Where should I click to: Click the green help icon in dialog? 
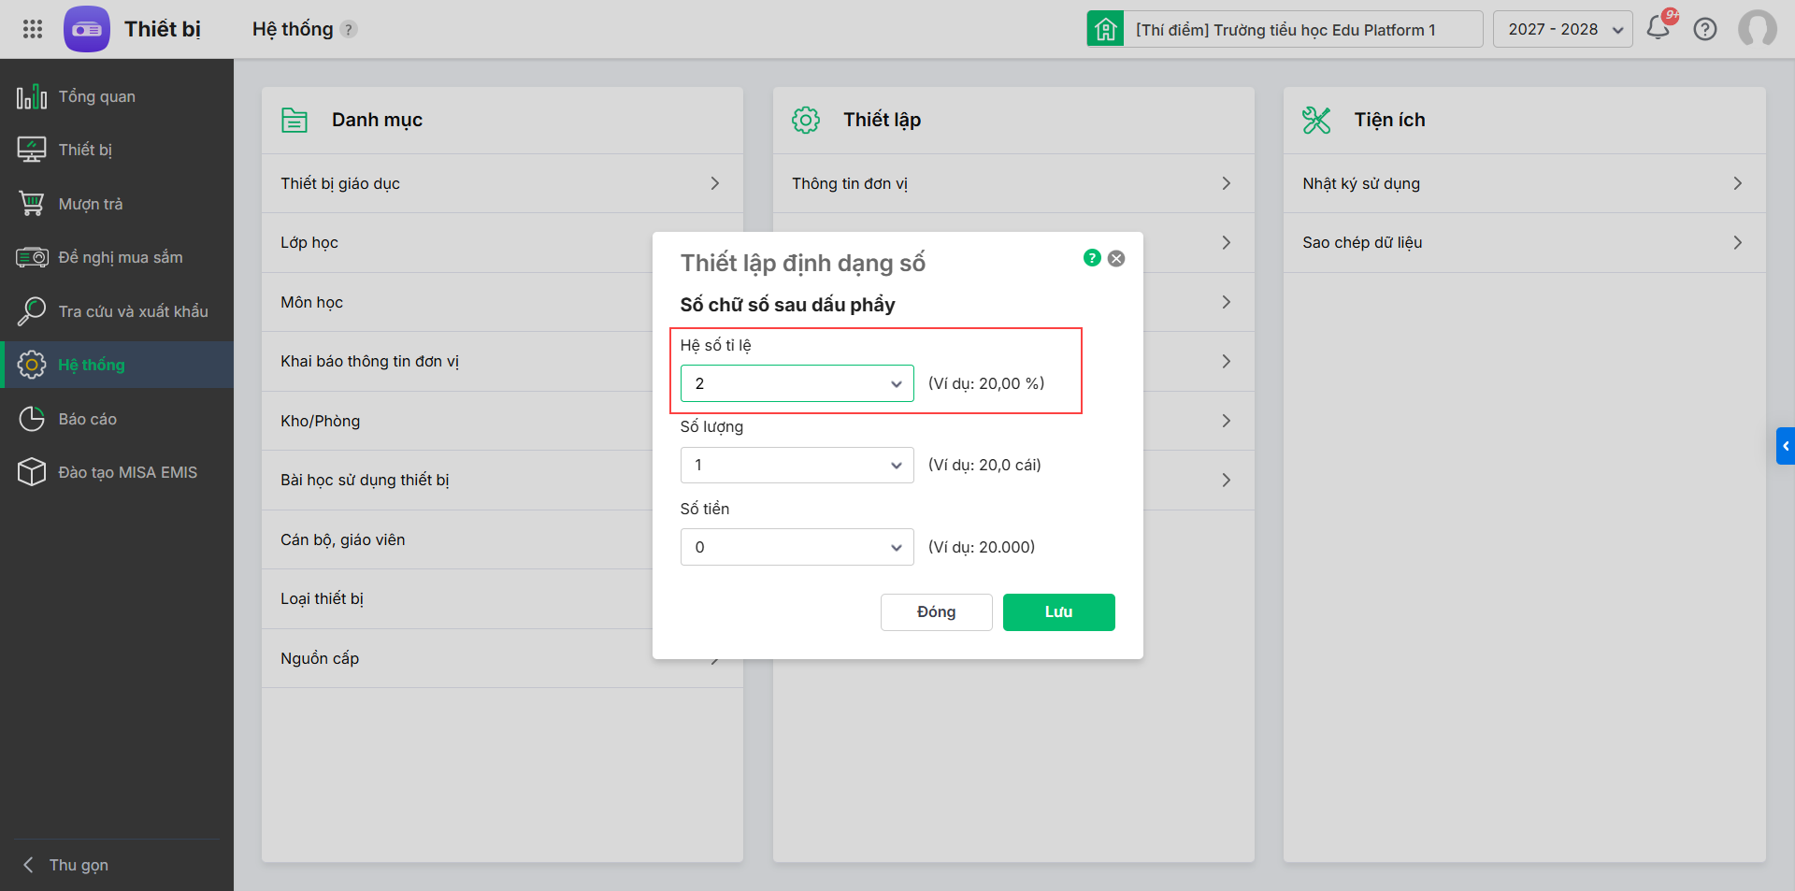point(1091,258)
